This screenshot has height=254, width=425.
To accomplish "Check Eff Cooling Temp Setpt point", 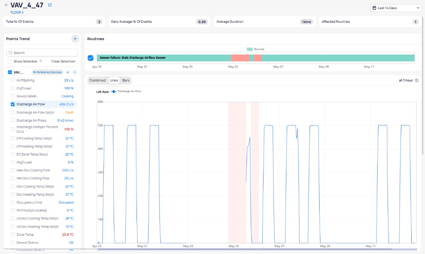I will point(12,138).
